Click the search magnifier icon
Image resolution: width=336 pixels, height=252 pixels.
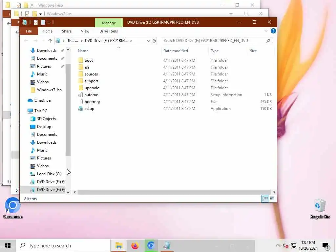268,41
